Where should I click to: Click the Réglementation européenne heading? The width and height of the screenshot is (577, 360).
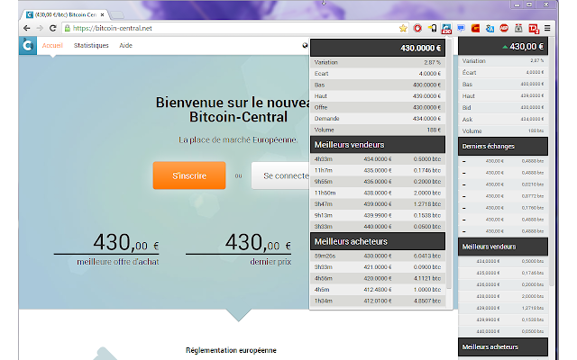click(231, 350)
